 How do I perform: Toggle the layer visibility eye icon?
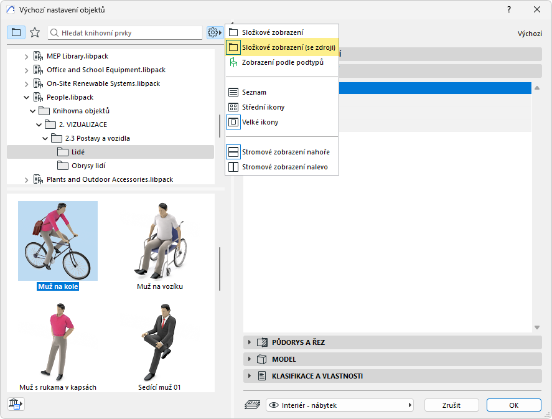(274, 405)
